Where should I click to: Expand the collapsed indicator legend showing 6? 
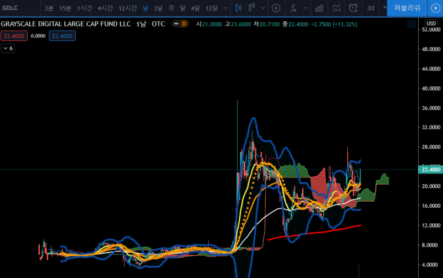pos(8,49)
